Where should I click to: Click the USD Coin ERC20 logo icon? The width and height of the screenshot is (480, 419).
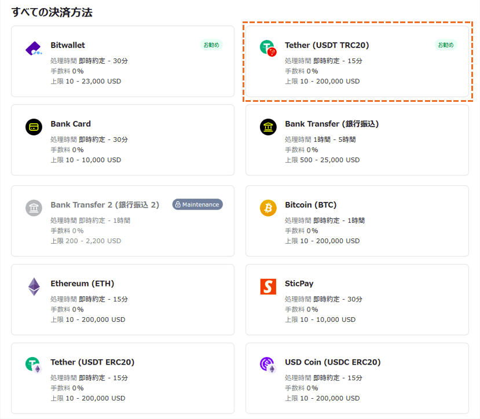click(x=268, y=365)
